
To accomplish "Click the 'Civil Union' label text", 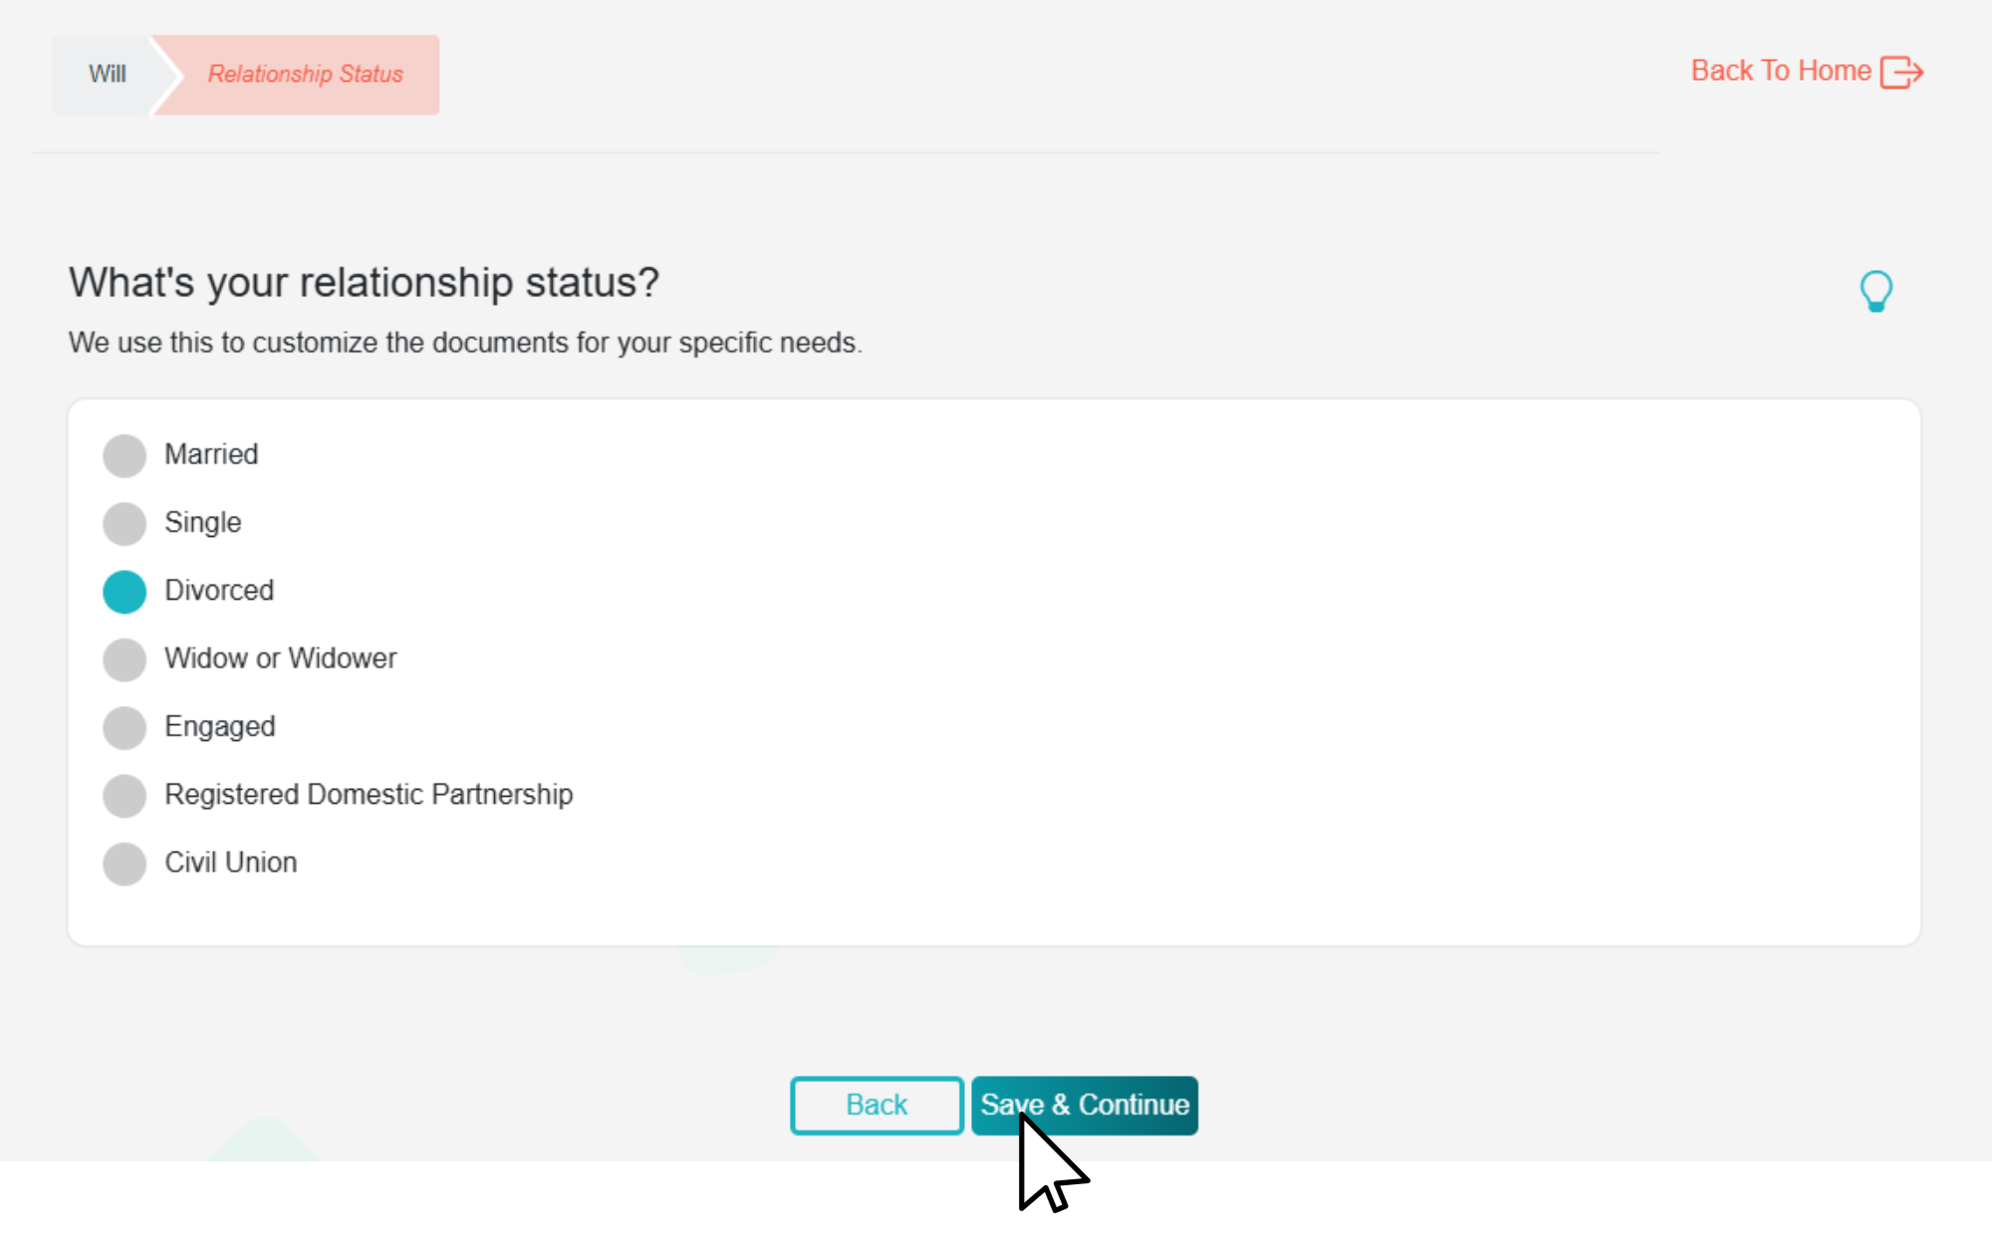I will tap(231, 863).
